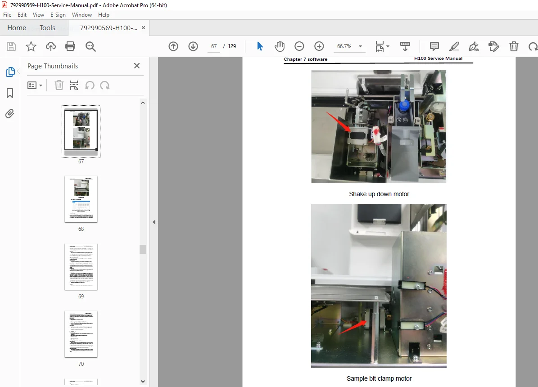Click the 'Chapter 7 software' header text

point(305,59)
